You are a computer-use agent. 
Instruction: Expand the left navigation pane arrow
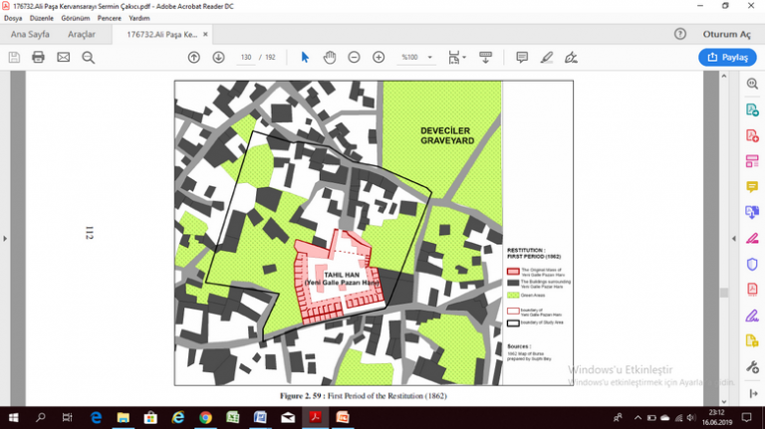[6, 239]
